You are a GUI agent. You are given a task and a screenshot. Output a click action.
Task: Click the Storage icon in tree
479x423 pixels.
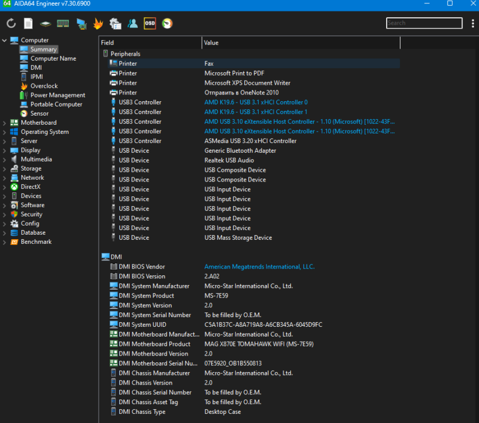pos(14,168)
